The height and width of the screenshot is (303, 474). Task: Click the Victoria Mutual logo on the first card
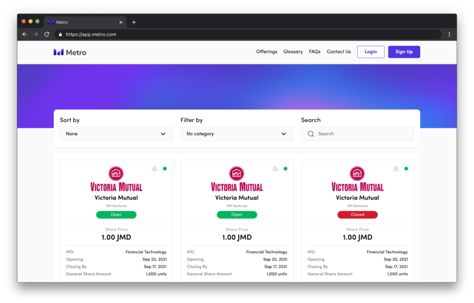(x=116, y=179)
